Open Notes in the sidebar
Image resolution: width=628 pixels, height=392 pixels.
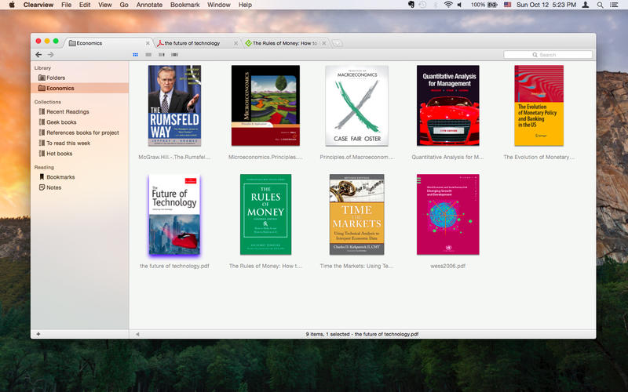(x=53, y=187)
